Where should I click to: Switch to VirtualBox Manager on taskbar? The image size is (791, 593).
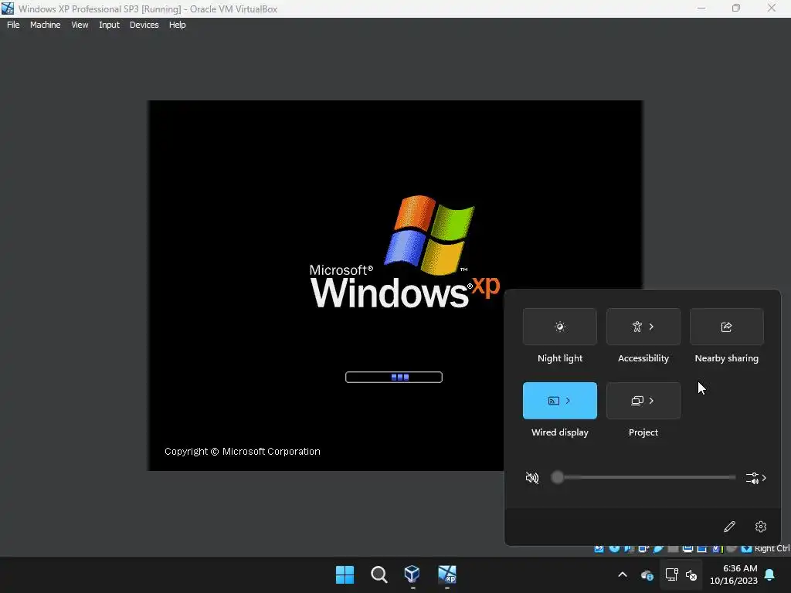coord(412,574)
